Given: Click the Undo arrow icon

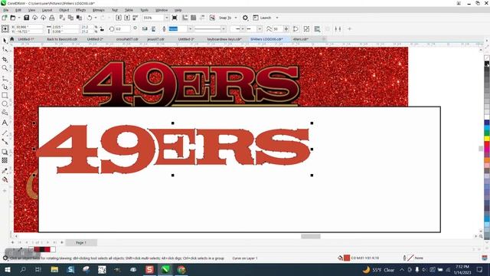Looking at the screenshot, I should (90, 18).
